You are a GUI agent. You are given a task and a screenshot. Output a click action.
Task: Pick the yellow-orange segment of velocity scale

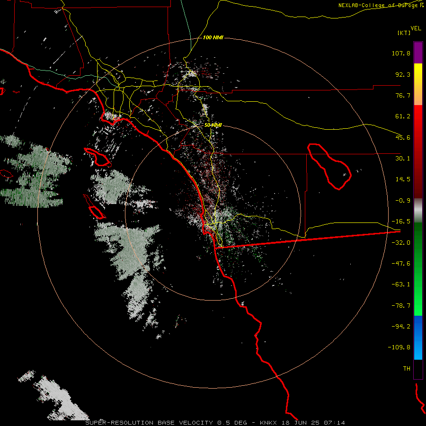(x=418, y=84)
